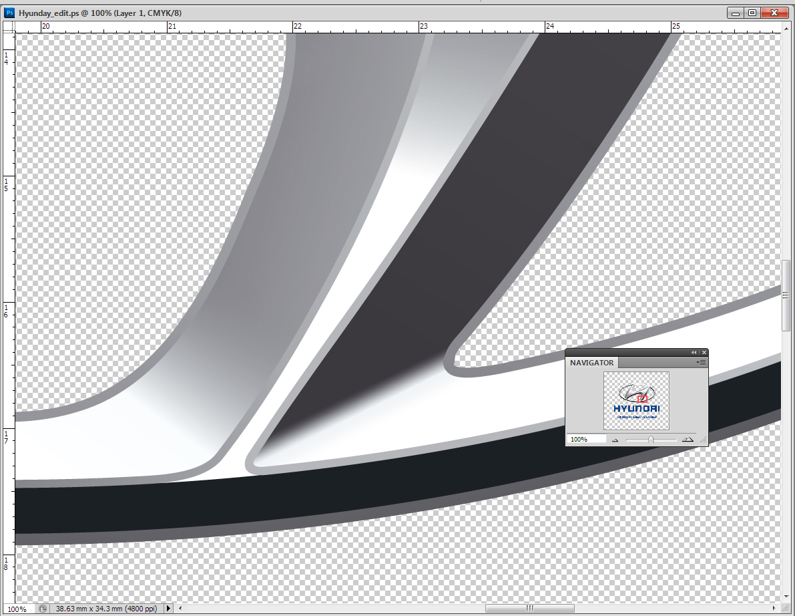Collapse the Navigator panel to icons
The height and width of the screenshot is (616, 795).
pos(694,352)
